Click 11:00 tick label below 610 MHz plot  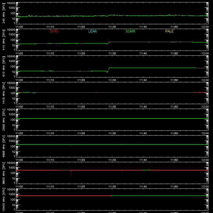(19, 80)
